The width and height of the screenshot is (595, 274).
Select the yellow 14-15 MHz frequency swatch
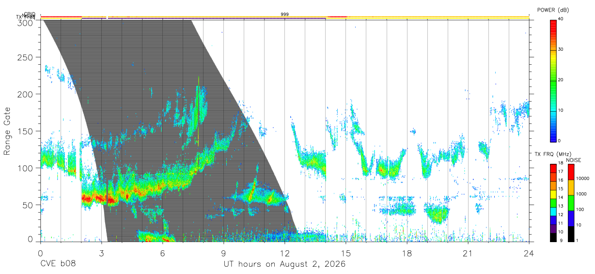553,194
